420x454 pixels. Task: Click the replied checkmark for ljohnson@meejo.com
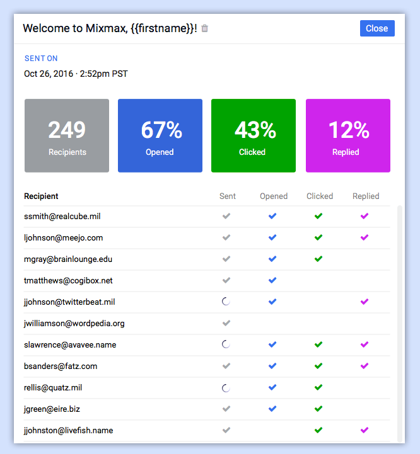tap(365, 237)
